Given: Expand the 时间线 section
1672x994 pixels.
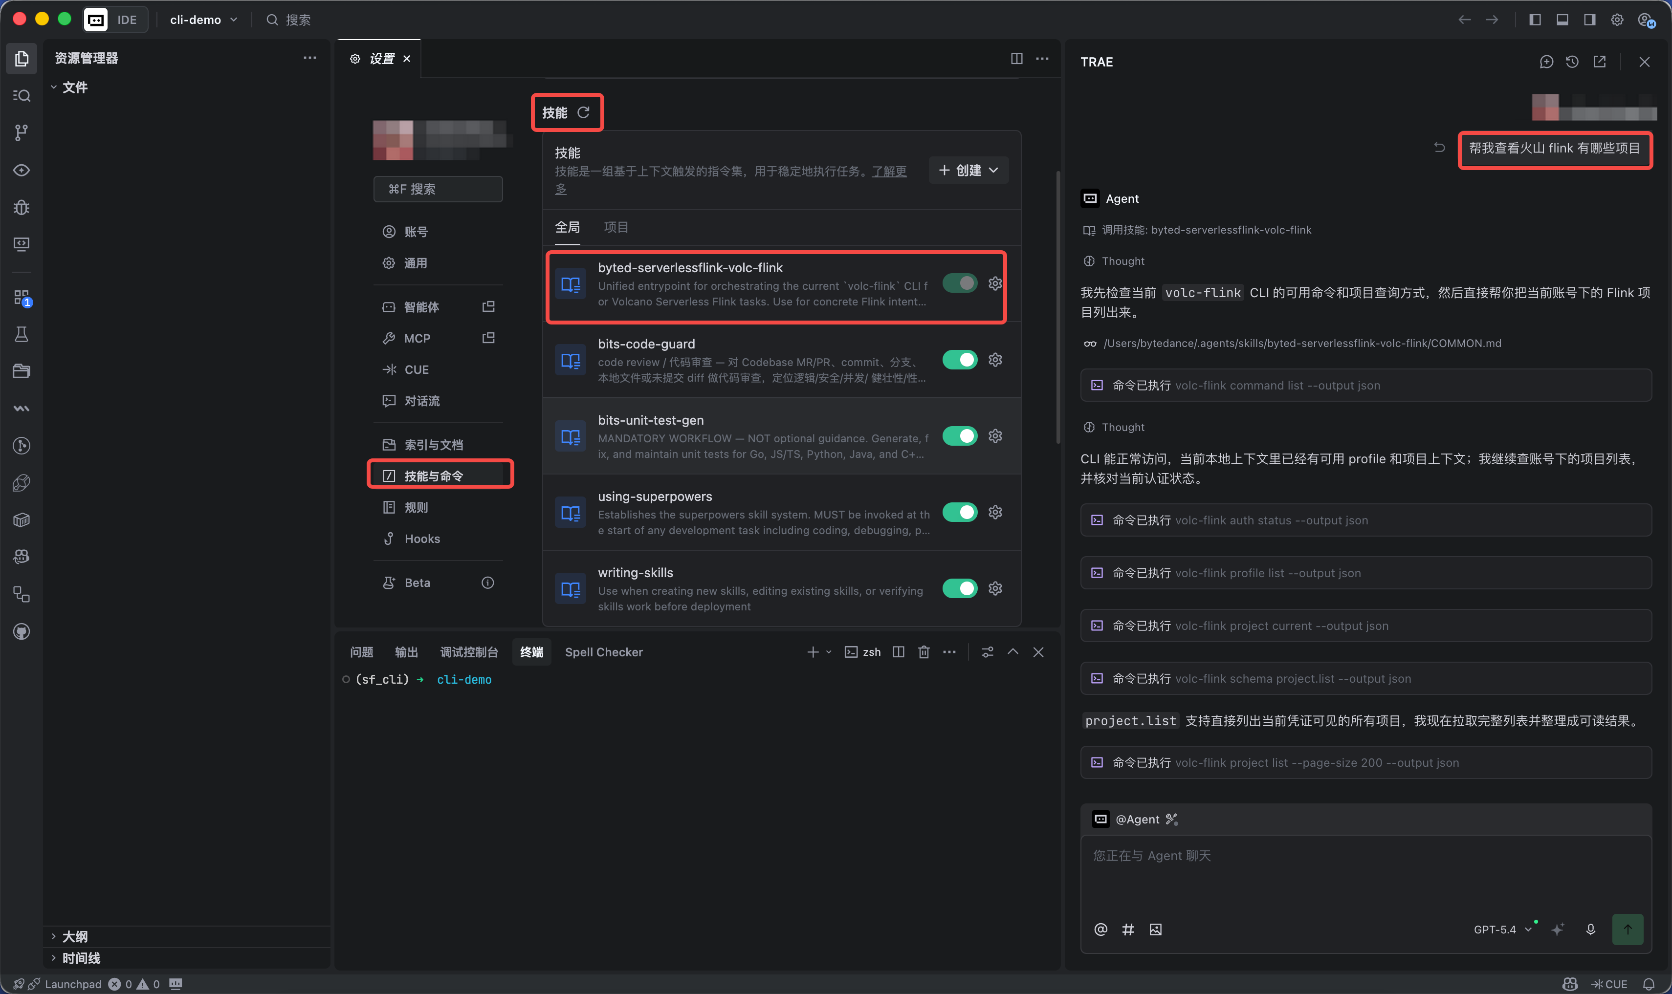Looking at the screenshot, I should [75, 958].
